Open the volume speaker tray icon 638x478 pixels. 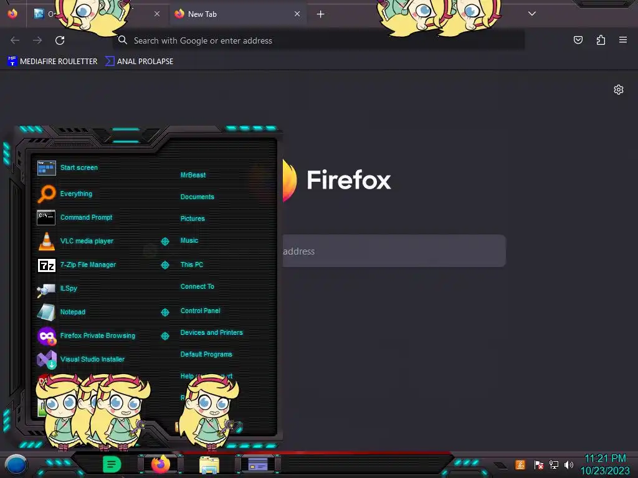coord(568,464)
